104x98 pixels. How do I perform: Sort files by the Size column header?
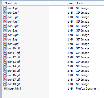(70, 3)
